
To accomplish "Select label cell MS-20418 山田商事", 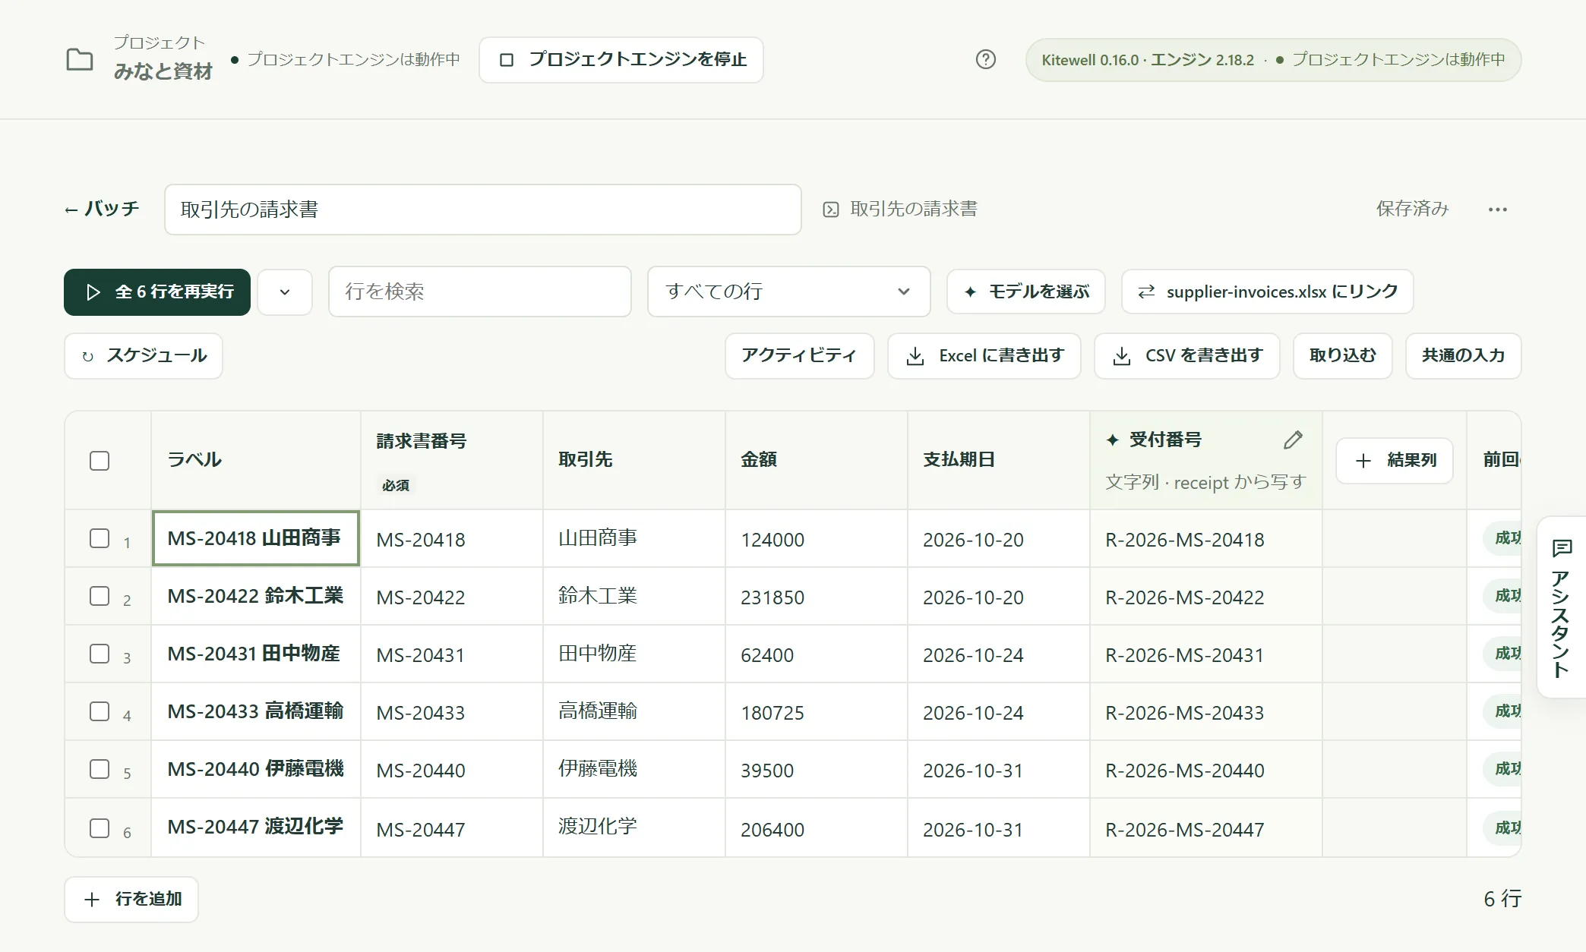I will (x=255, y=538).
